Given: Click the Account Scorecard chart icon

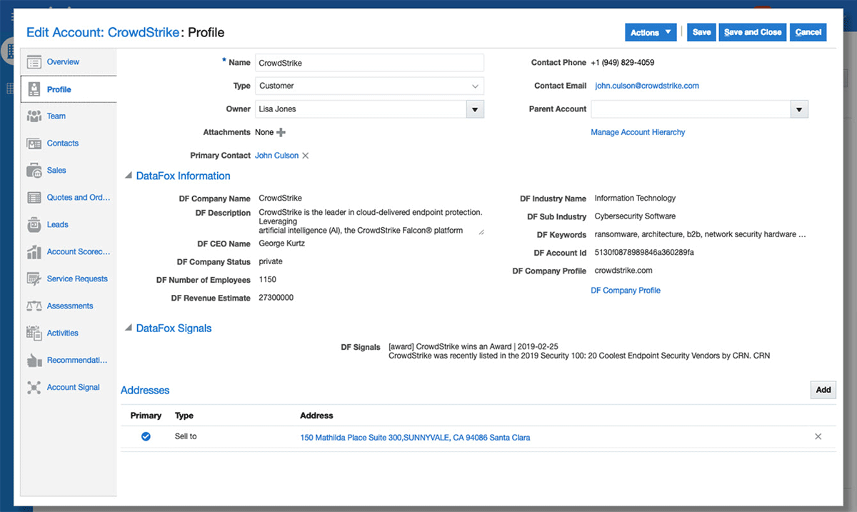Looking at the screenshot, I should click(x=34, y=252).
